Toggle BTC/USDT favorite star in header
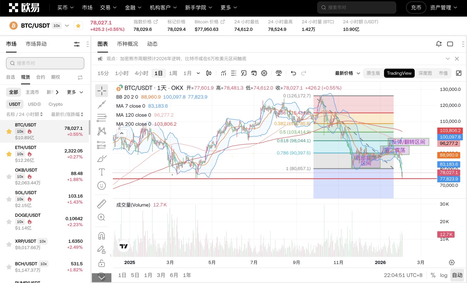This screenshot has width=467, height=283. point(78,26)
